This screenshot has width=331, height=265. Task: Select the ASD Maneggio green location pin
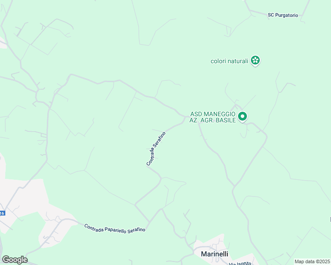click(242, 117)
